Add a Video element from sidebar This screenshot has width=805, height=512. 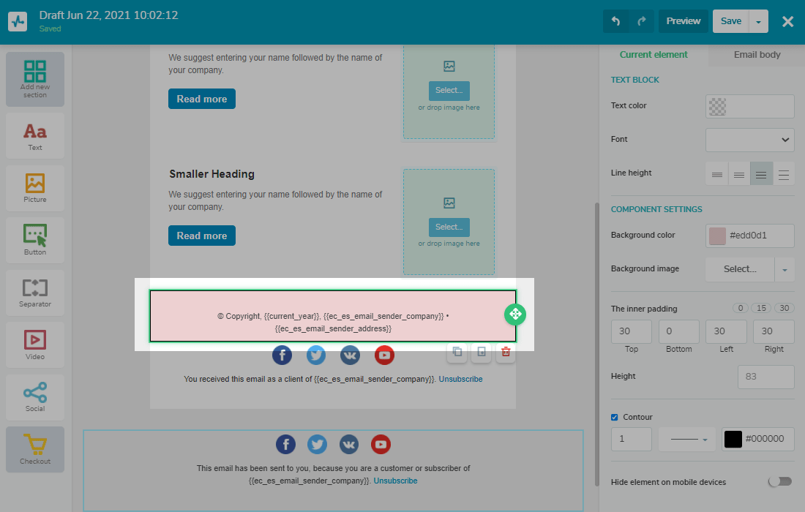35,345
